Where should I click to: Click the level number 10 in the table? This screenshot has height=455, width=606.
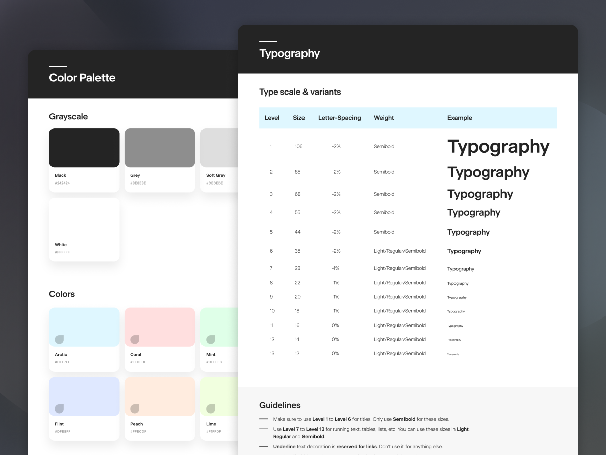272,311
